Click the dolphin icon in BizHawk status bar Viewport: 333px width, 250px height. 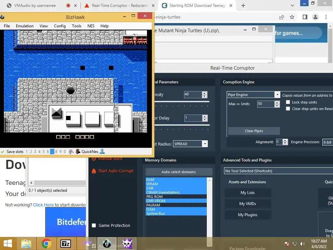(x=71, y=152)
